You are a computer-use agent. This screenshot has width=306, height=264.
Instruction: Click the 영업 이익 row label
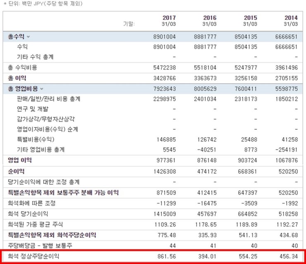tap(20, 160)
